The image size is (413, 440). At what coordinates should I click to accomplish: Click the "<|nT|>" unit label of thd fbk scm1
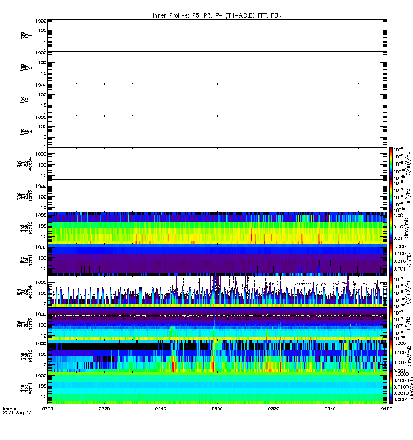[409, 260]
